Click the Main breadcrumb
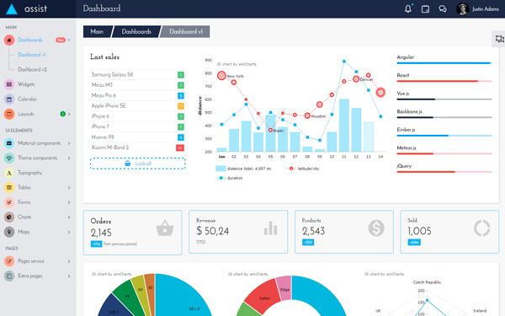Viewport: 505px width, 316px height. tap(97, 32)
